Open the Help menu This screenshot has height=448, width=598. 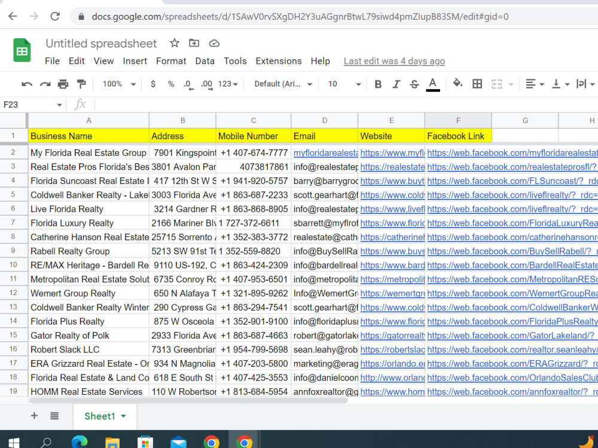pyautogui.click(x=321, y=61)
